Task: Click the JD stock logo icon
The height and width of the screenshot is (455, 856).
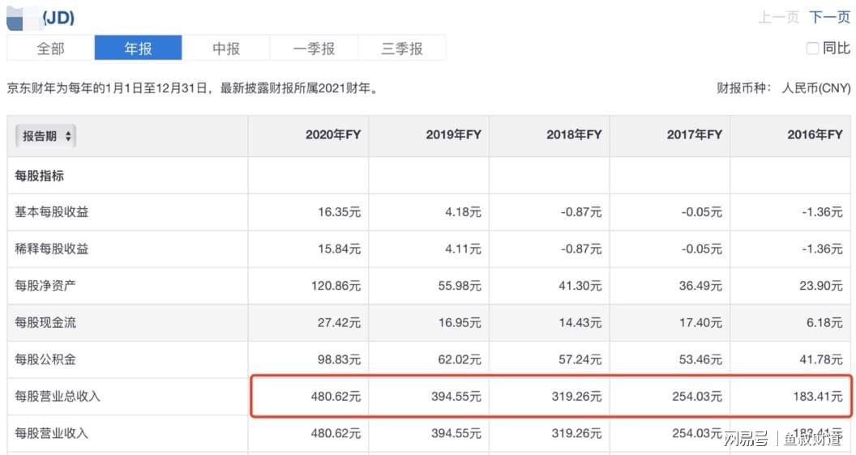Action: point(24,19)
